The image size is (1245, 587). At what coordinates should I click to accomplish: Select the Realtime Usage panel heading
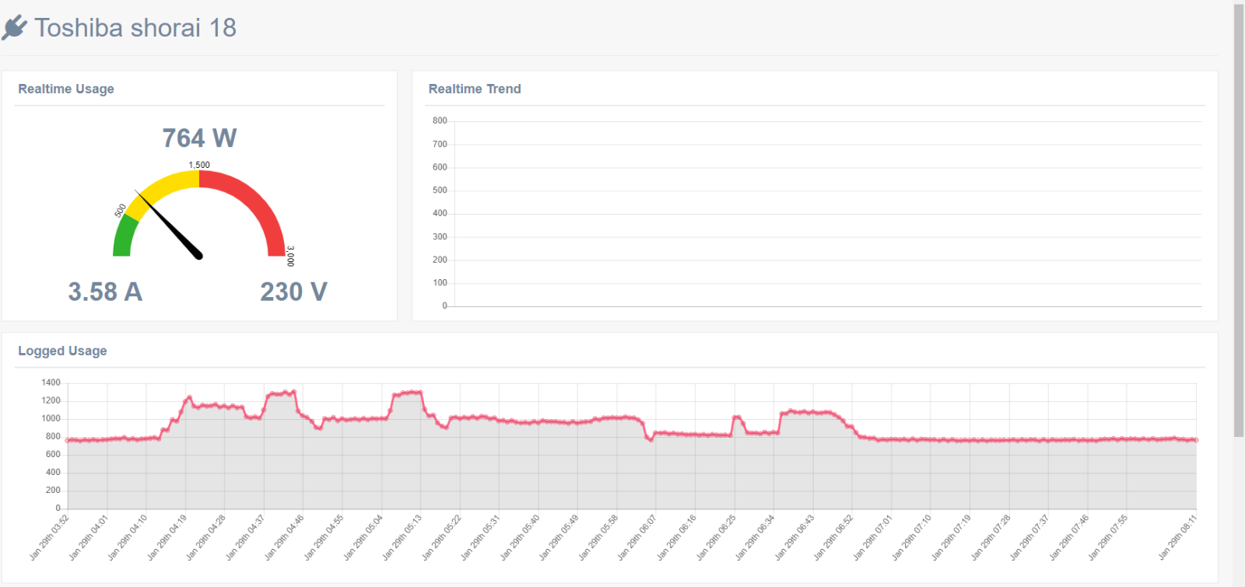pyautogui.click(x=66, y=89)
